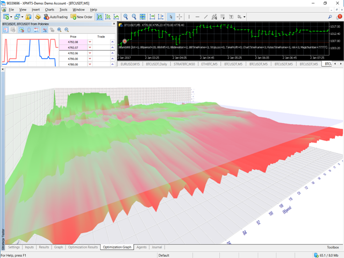
Task: Toggle the third depth panel toolbar icon
Action: [x=21, y=30]
